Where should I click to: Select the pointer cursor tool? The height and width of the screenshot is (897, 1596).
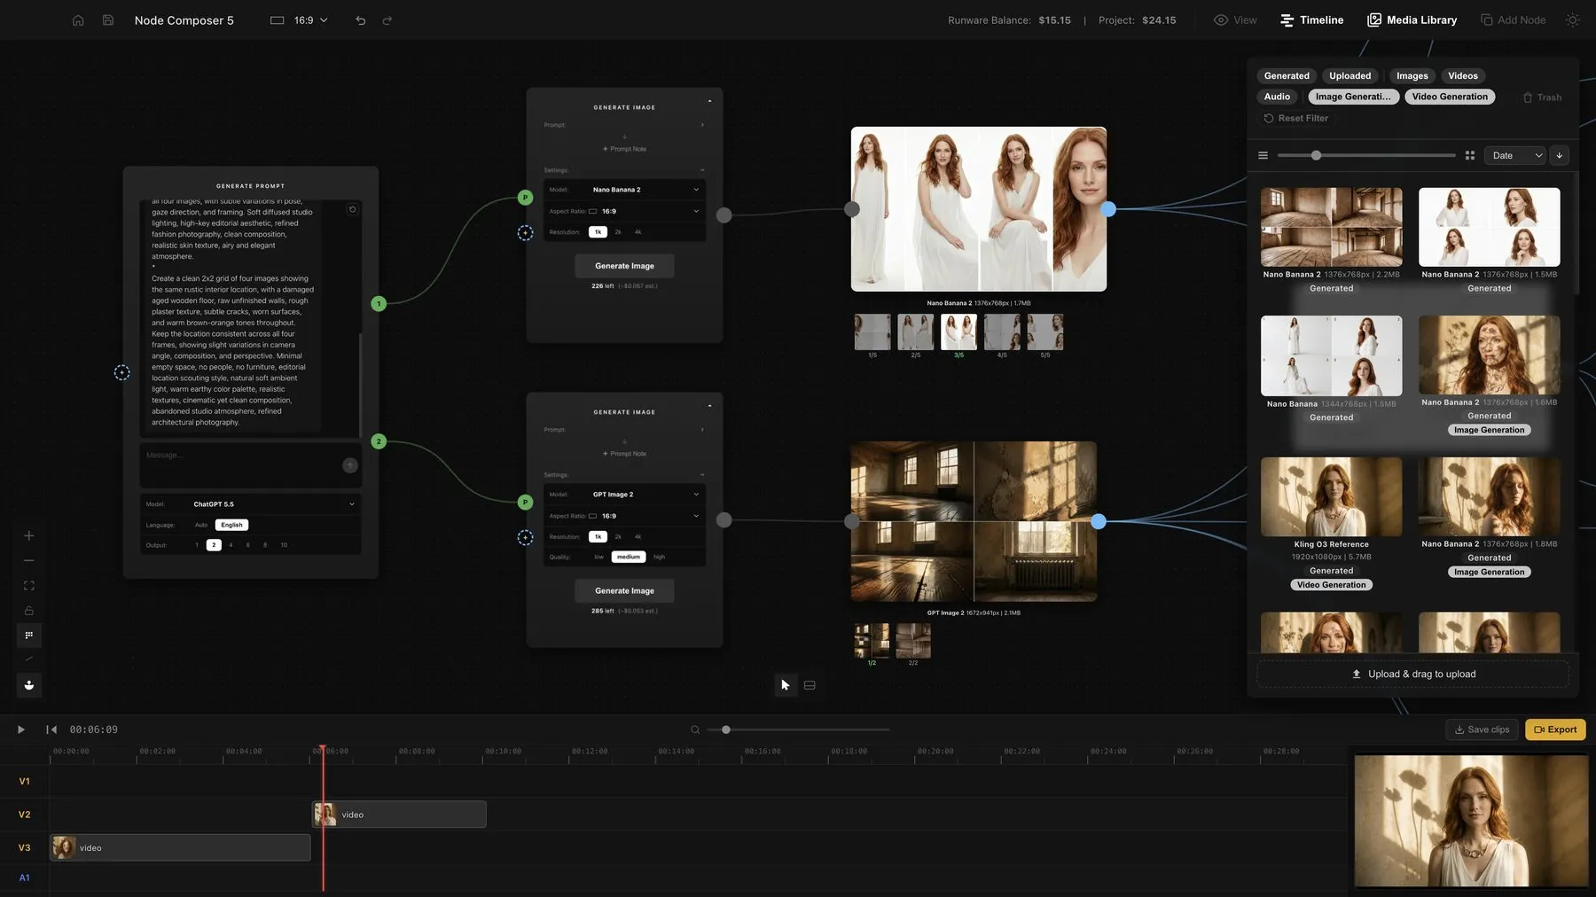[x=786, y=684]
